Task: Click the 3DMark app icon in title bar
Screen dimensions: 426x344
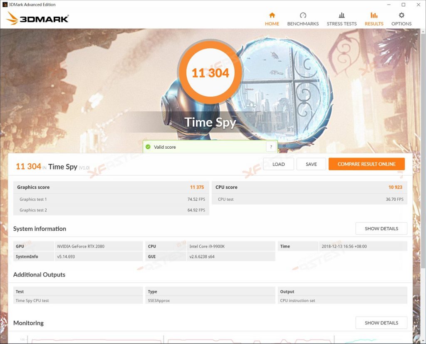Action: [5, 4]
